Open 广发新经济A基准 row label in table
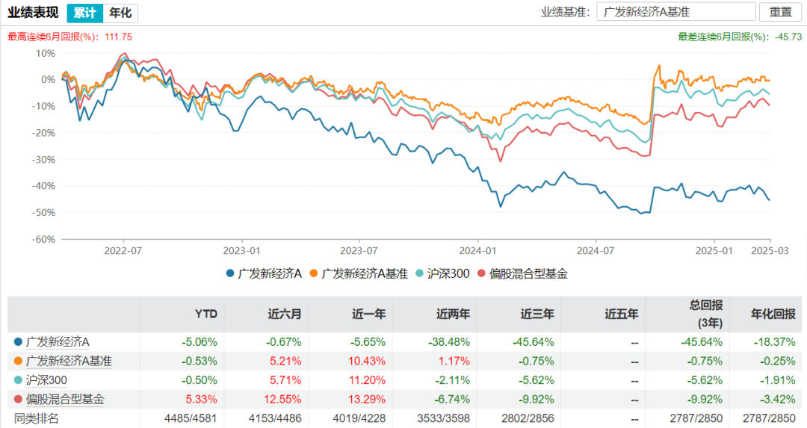Viewport: 807px width, 428px height. click(x=68, y=362)
